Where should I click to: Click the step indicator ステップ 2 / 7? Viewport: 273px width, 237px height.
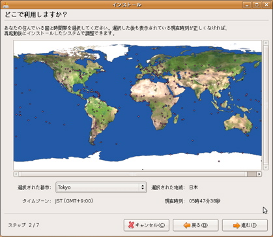pos(23,225)
